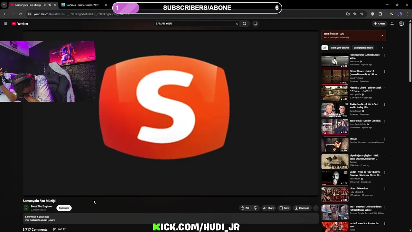
Task: Go back with browser back arrow
Action: (5, 14)
